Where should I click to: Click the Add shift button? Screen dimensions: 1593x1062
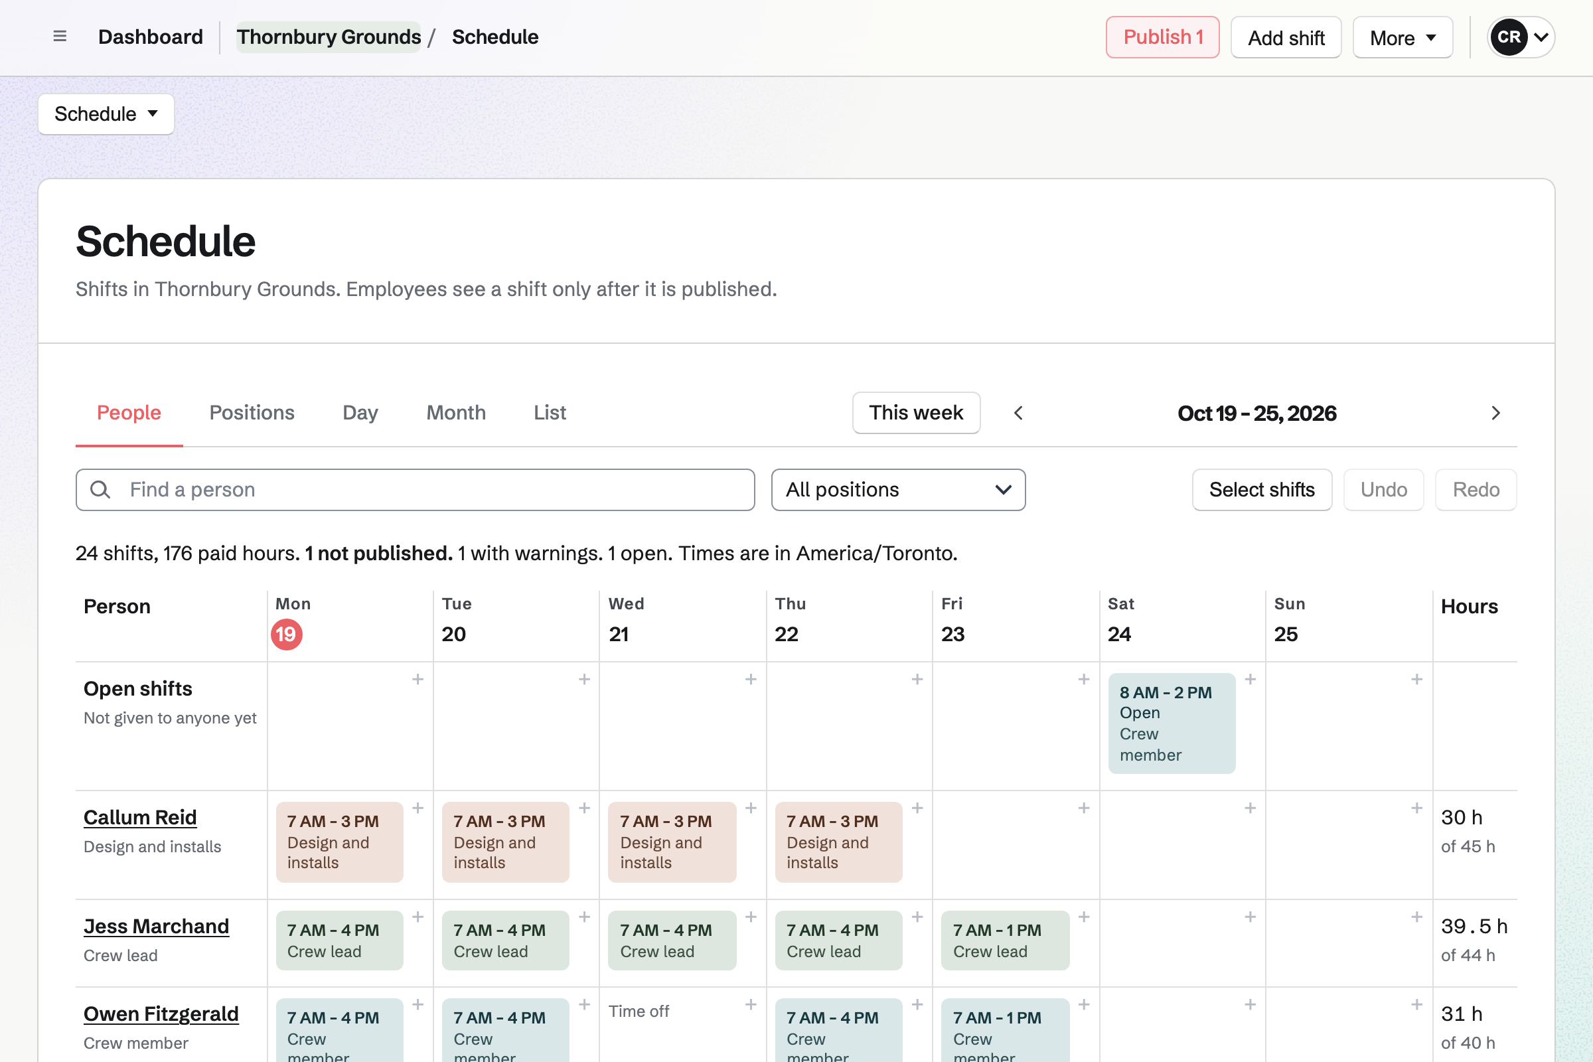pos(1286,37)
